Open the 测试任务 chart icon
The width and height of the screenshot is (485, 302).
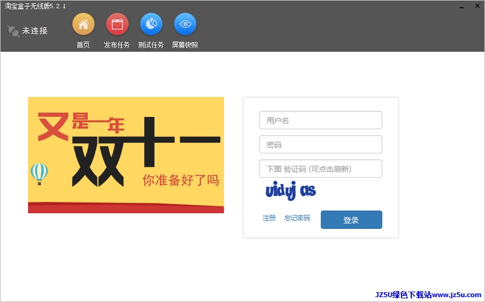pyautogui.click(x=151, y=24)
